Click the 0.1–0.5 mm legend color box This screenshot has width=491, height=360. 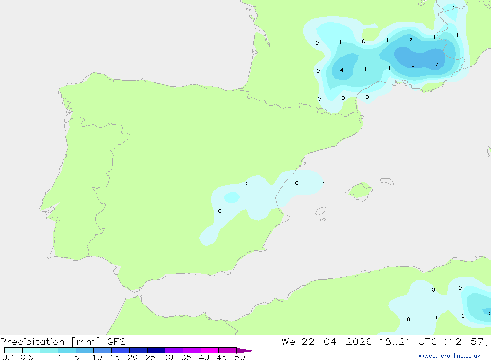pos(13,350)
